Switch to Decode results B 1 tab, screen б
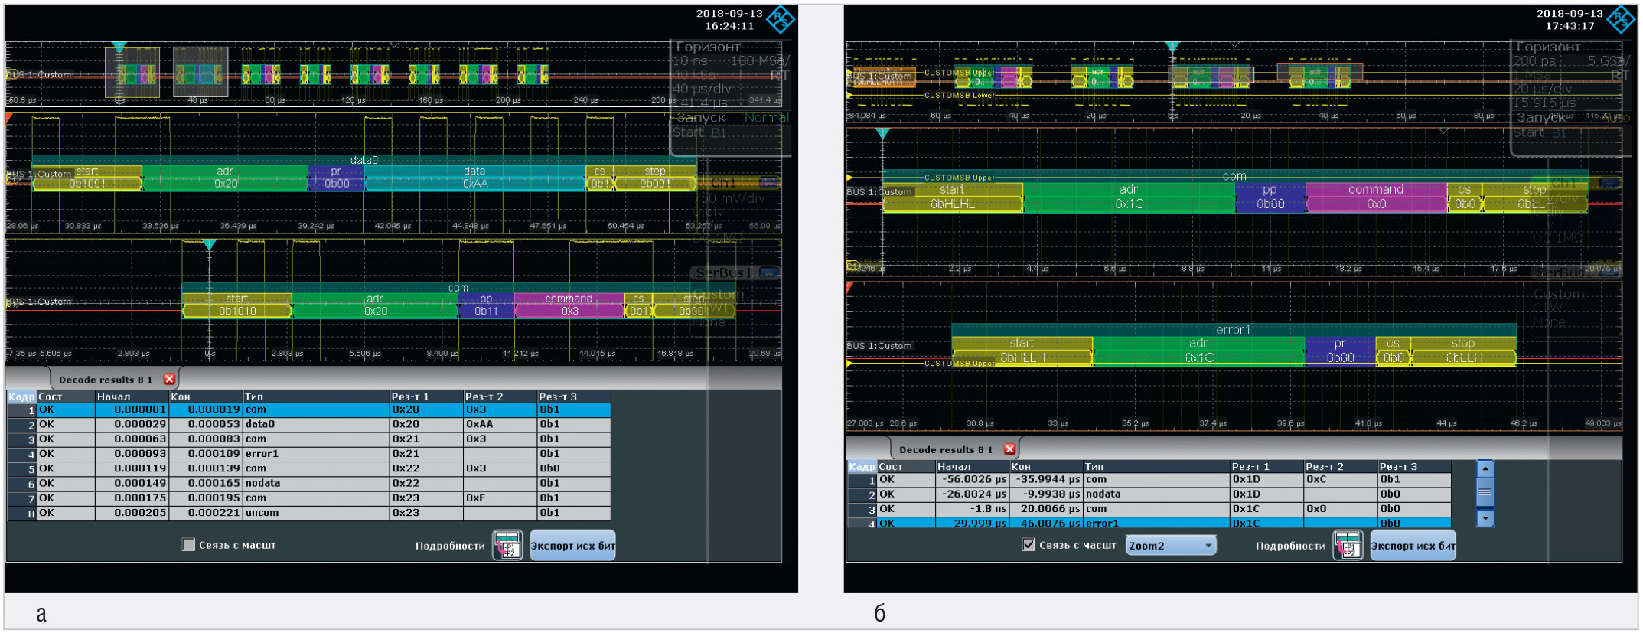 tap(946, 450)
